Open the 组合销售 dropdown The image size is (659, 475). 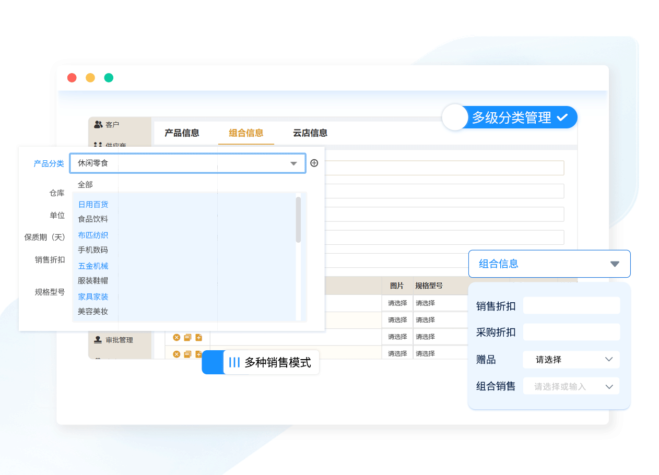tap(571, 387)
